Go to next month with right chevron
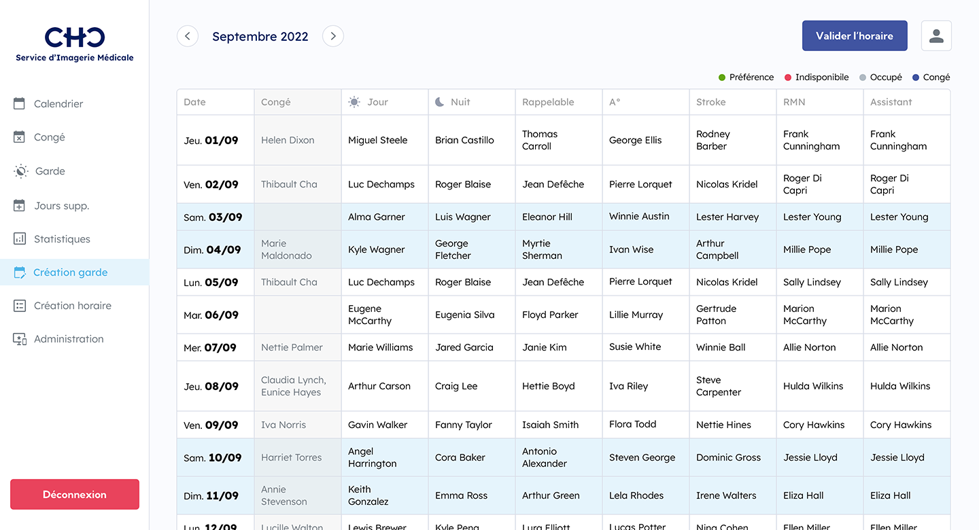This screenshot has height=530, width=979. tap(333, 37)
